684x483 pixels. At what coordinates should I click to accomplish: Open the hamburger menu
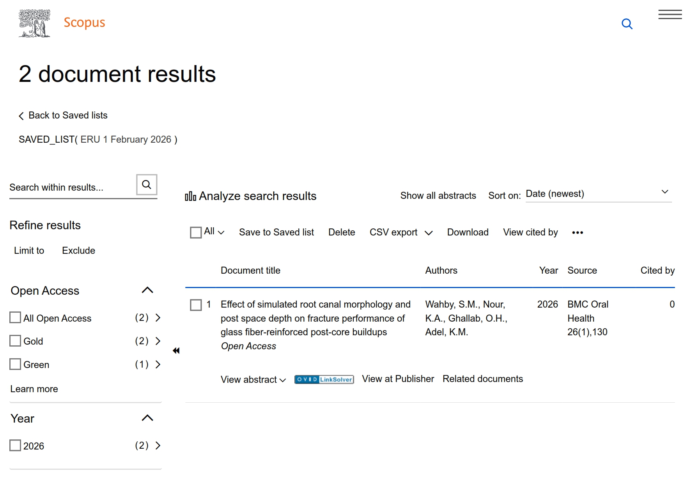pyautogui.click(x=670, y=15)
